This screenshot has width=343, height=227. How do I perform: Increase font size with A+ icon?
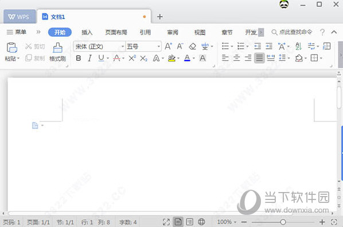pos(168,46)
